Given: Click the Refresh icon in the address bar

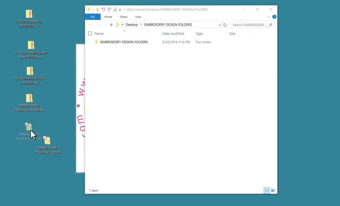Looking at the screenshot, I should tap(225, 25).
